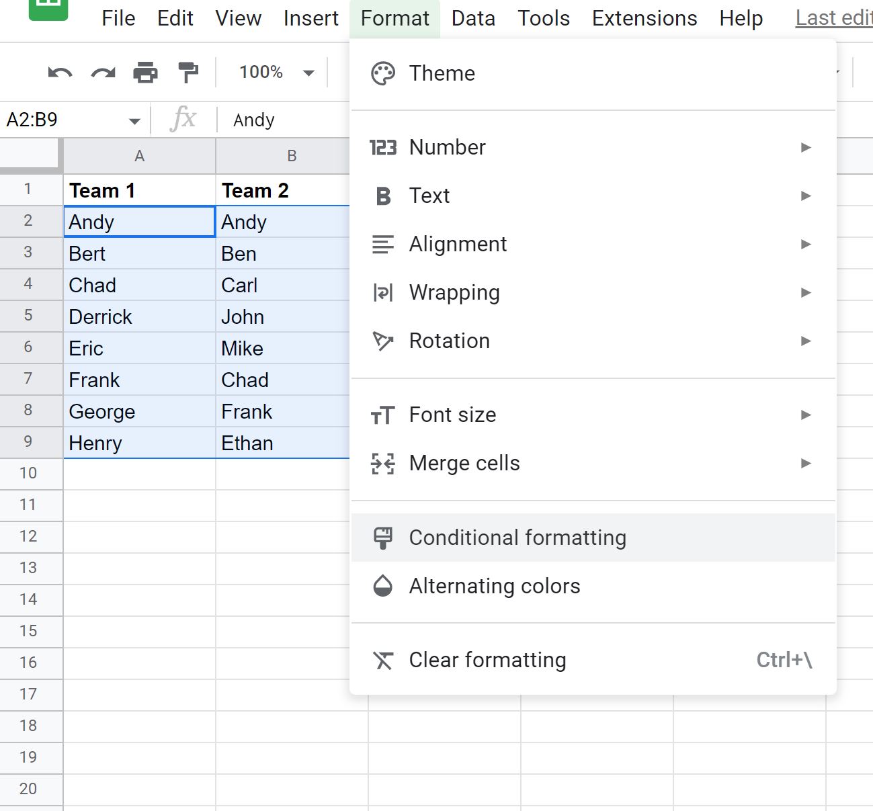Screen dimensions: 873x811
Task: Click the Rotation icon in Format menu
Action: coord(383,341)
